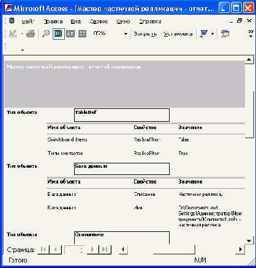Expand the toolbar overflow chevron
This screenshot has width=256, height=268.
(x=250, y=34)
